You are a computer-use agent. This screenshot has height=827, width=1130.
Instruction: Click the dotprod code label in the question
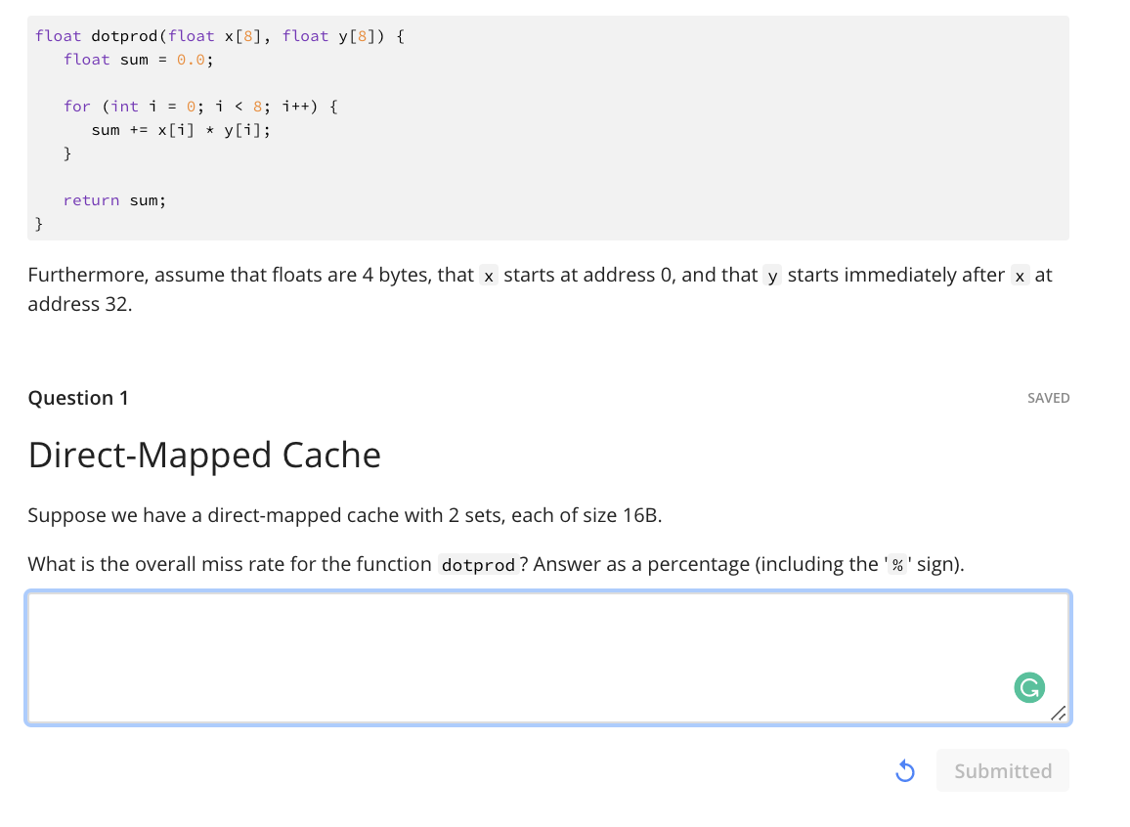click(x=479, y=564)
